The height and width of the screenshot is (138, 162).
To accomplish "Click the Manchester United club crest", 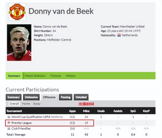I will coord(17,11).
